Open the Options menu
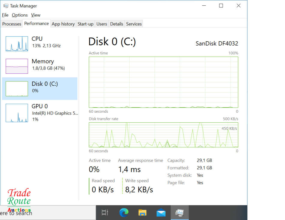The width and height of the screenshot is (285, 220). (20, 15)
